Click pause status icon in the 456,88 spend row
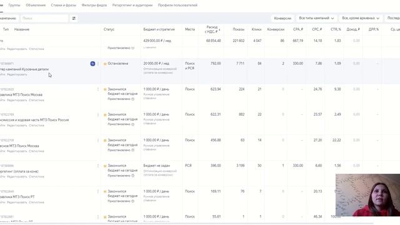This screenshot has width=400, height=225. (x=105, y=141)
